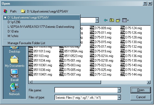Select file 8511038.mig

40,70
